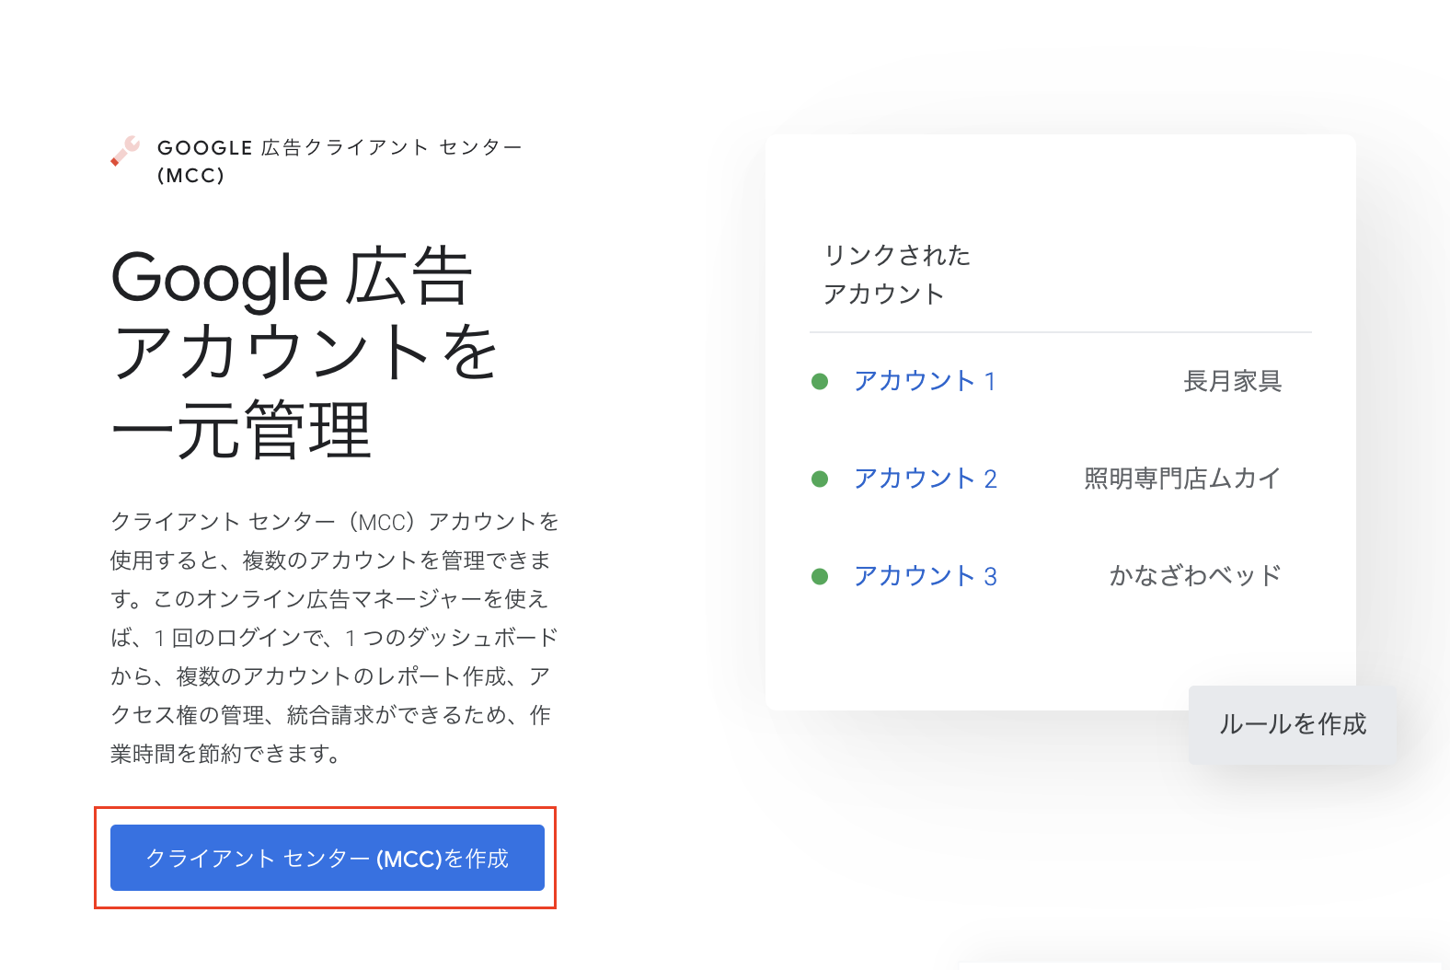This screenshot has width=1450, height=970.
Task: Click the 'アカウントを' headline line
Action: 304,353
